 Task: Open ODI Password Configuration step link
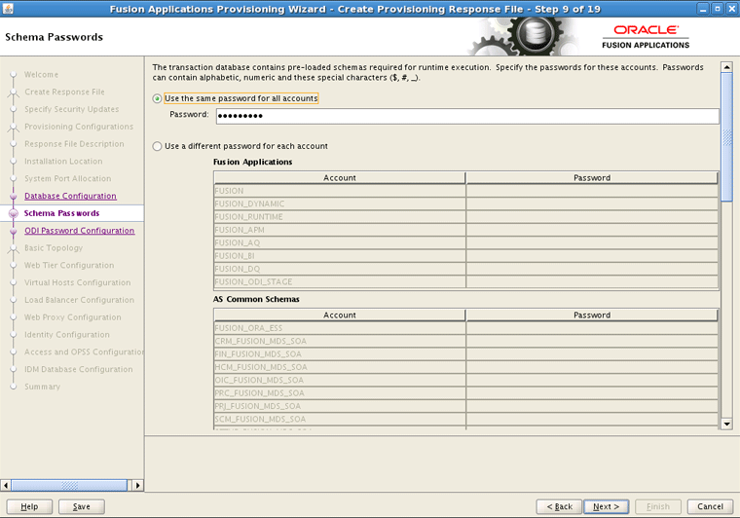point(79,231)
